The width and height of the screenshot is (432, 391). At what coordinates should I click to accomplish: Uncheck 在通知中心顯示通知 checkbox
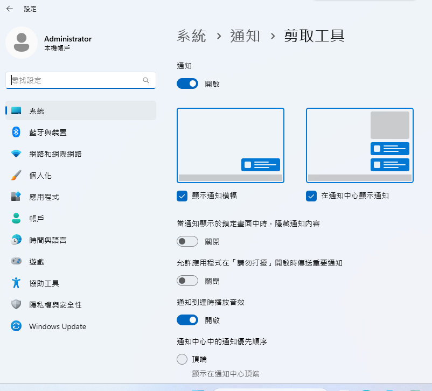click(x=311, y=196)
